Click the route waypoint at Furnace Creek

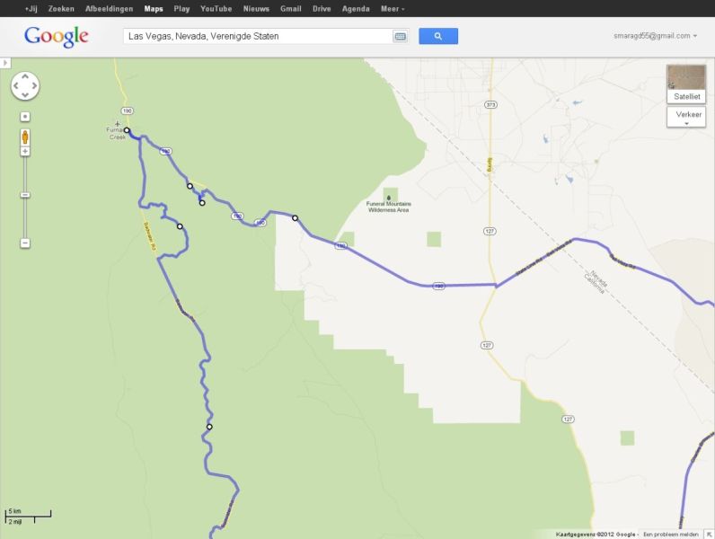coord(127,130)
